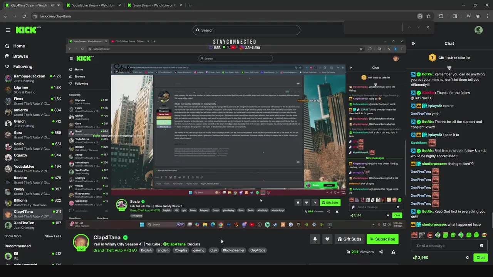Open the emoji picker in message box
Image resolution: width=493 pixels, height=277 pixels.
[x=481, y=245]
